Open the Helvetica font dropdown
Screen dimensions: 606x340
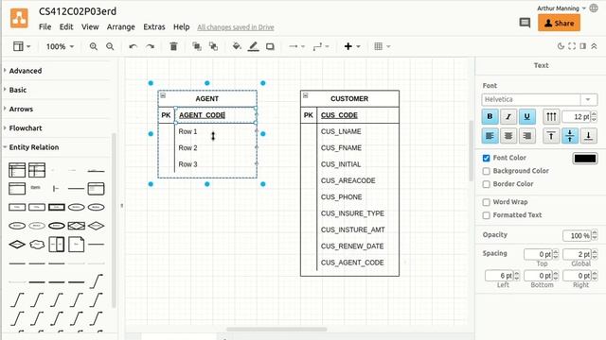pyautogui.click(x=540, y=99)
